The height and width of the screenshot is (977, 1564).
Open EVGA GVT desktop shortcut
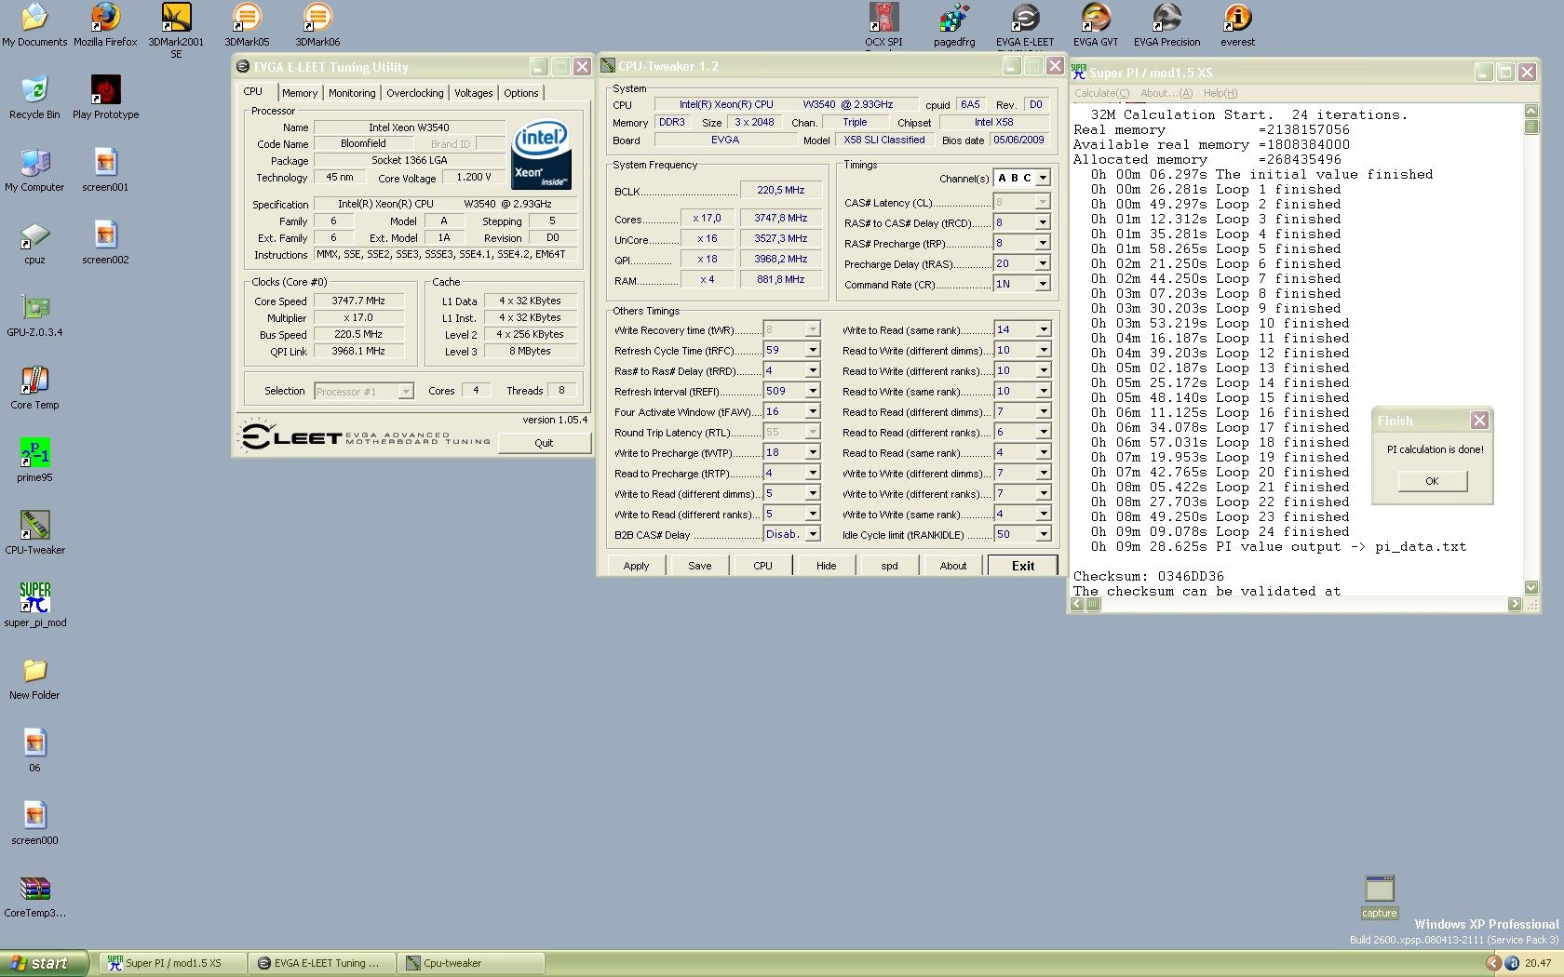(1096, 24)
